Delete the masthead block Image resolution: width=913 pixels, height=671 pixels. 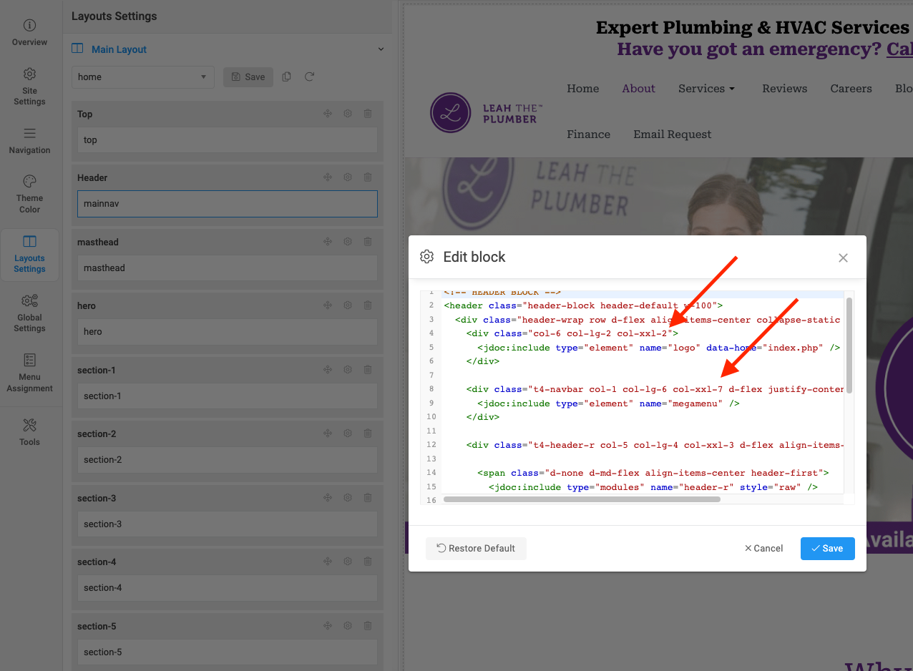[368, 242]
